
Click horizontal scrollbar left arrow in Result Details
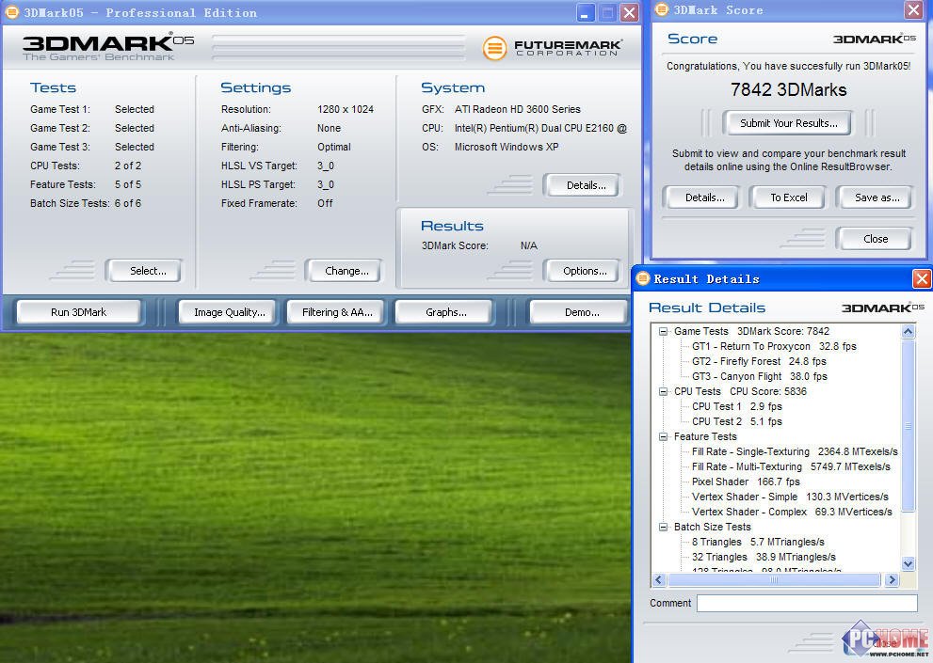tap(659, 579)
